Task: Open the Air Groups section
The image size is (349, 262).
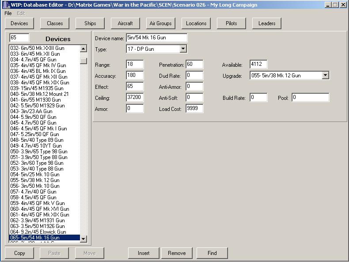Action: pyautogui.click(x=161, y=23)
